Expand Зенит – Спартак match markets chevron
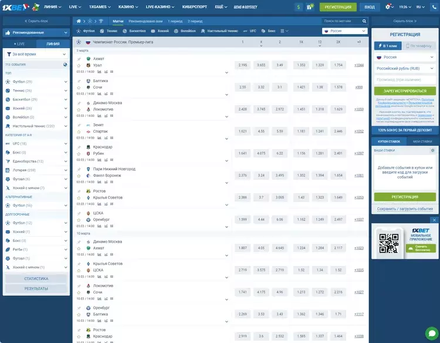This screenshot has width=440, height=343. [x=226, y=139]
